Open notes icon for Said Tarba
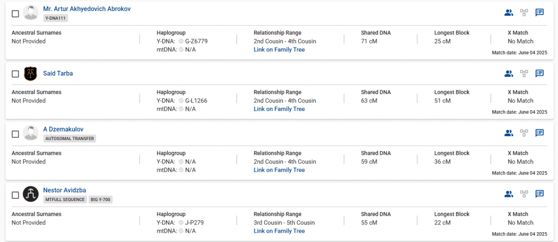 pos(539,74)
